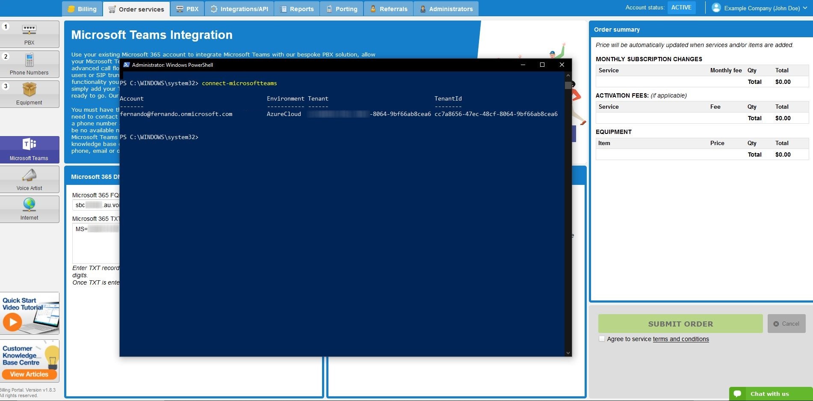
Task: Open the Equipment ordering section
Action: pyautogui.click(x=29, y=93)
